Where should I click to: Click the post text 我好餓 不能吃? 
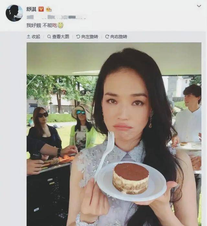42,26
